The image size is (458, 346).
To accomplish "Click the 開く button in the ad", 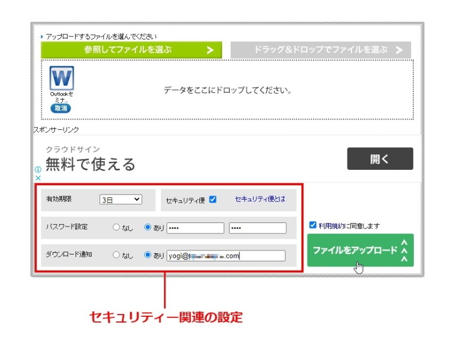I will 380,159.
